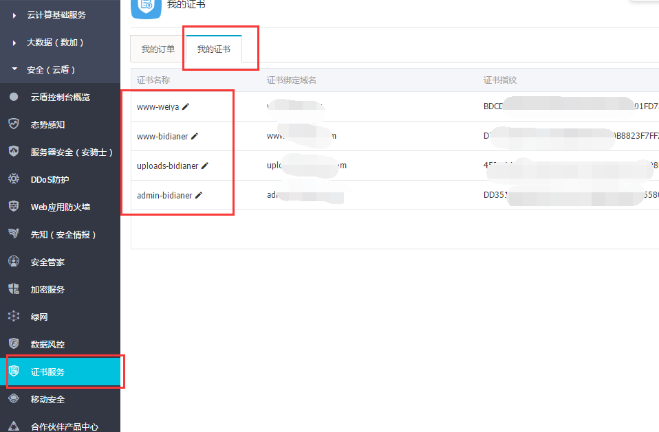
Task: Click the 云盾控制台概览 sidebar icon
Action: (x=14, y=97)
